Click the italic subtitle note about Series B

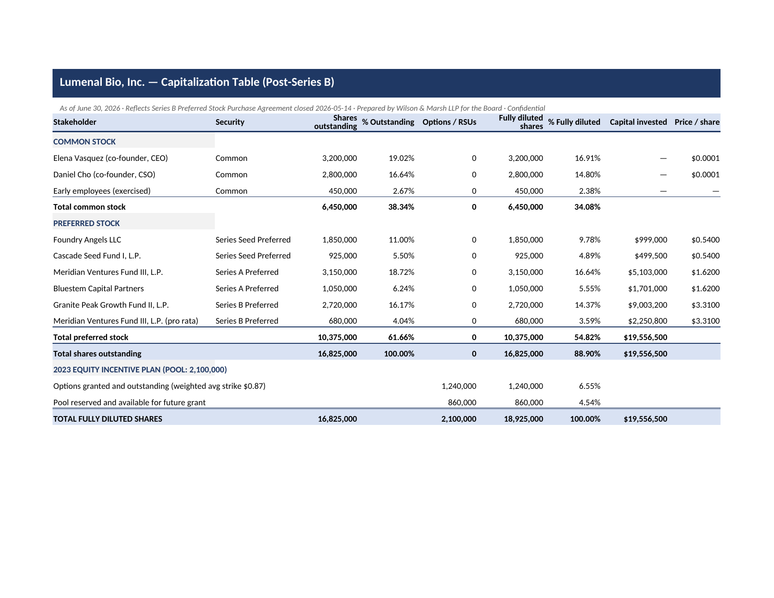coord(302,108)
